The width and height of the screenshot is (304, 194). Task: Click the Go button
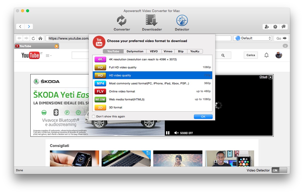coord(281,38)
